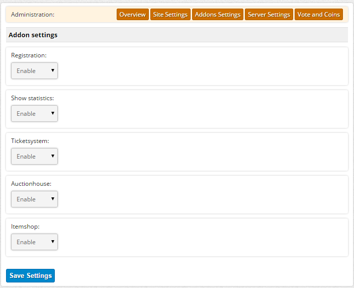
Task: Open the Auctionhouse dropdown
Action: pyautogui.click(x=35, y=199)
